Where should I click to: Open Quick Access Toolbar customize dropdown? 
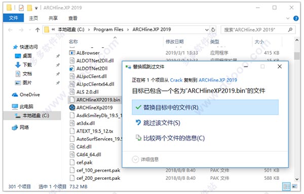pos(36,8)
